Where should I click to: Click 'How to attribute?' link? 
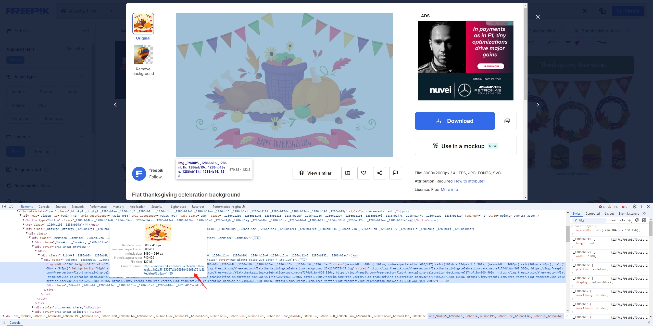point(469,181)
